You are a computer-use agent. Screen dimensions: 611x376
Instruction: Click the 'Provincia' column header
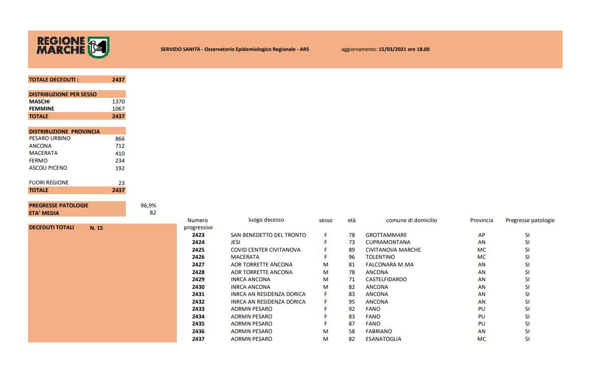pos(482,221)
